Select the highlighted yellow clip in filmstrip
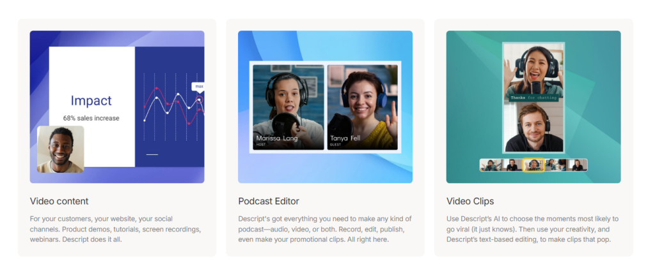Image resolution: width=655 pixels, height=271 pixels. 533,165
